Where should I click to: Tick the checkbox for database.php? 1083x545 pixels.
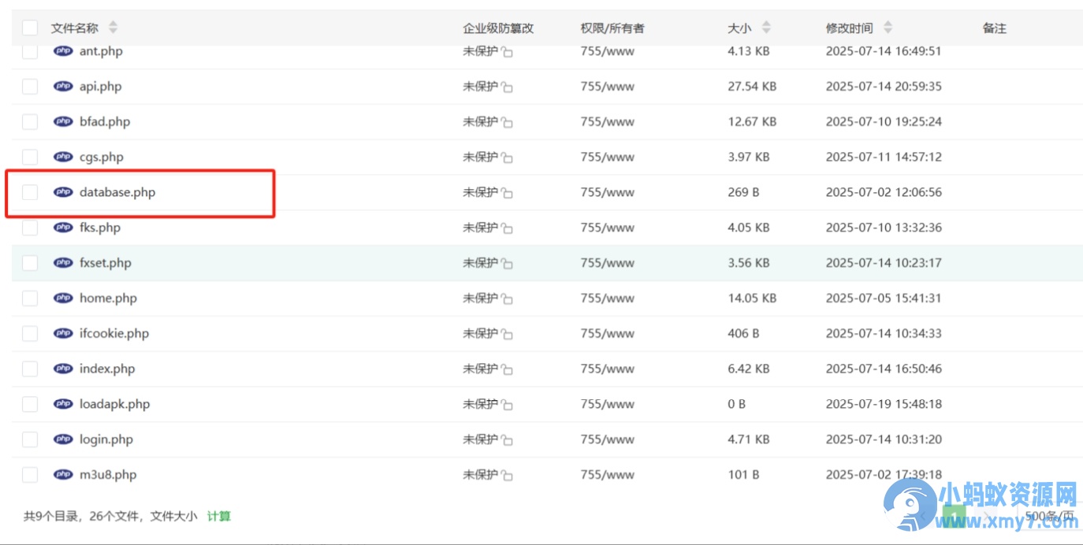pos(30,192)
